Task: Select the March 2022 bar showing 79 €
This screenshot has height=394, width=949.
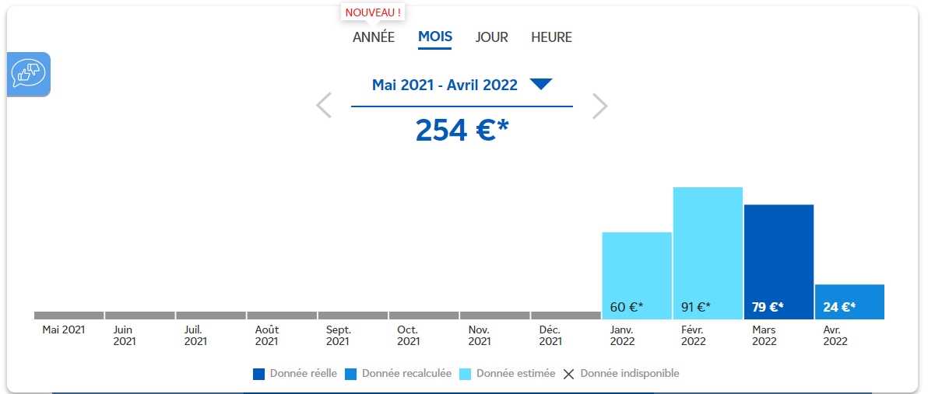Action: point(779,261)
